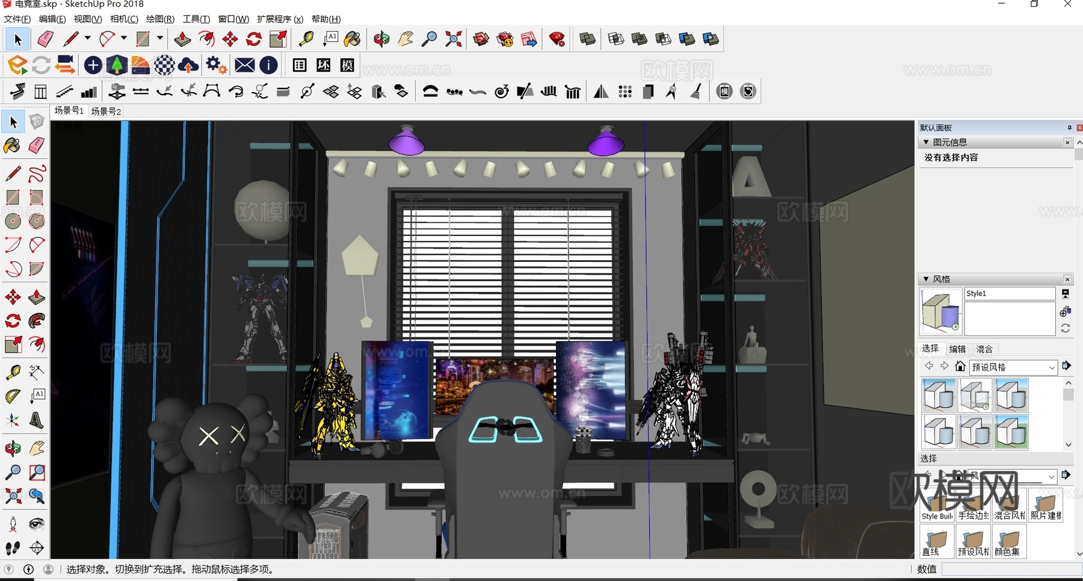Viewport: 1083px width, 581px height.
Task: Select the Scale tool in the top toolbar
Action: pyautogui.click(x=278, y=40)
